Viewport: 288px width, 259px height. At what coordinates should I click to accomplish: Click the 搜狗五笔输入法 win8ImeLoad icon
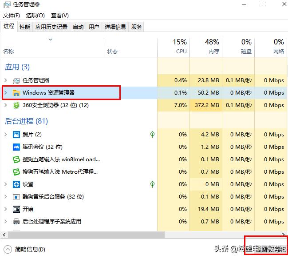16,159
